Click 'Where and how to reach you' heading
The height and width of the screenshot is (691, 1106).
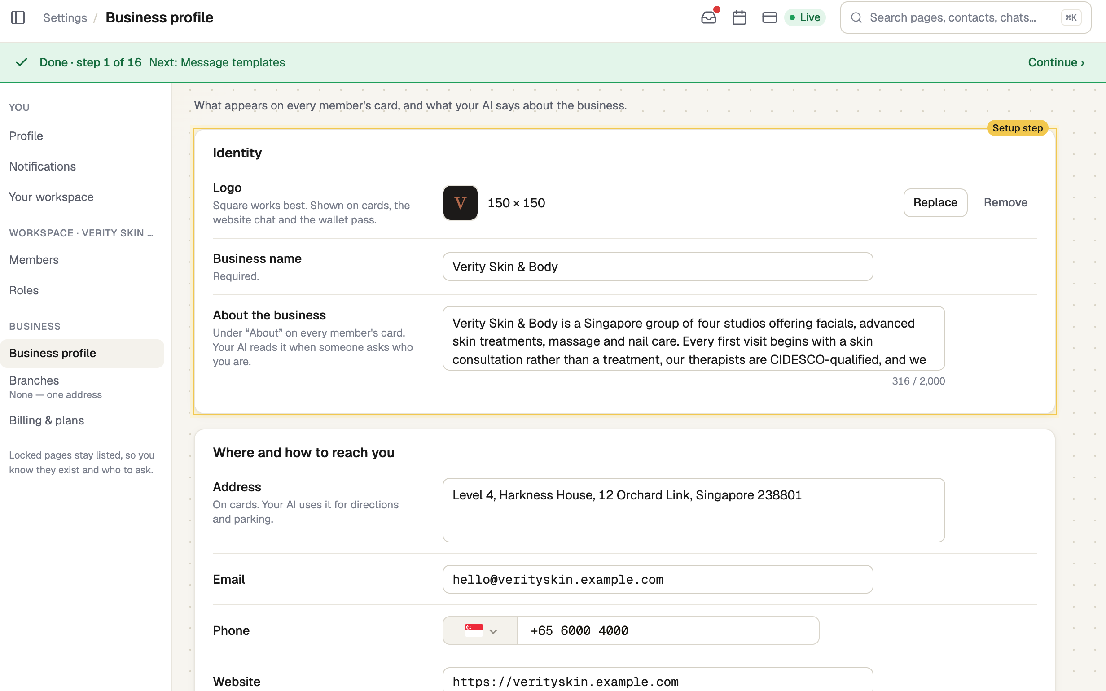pyautogui.click(x=303, y=452)
